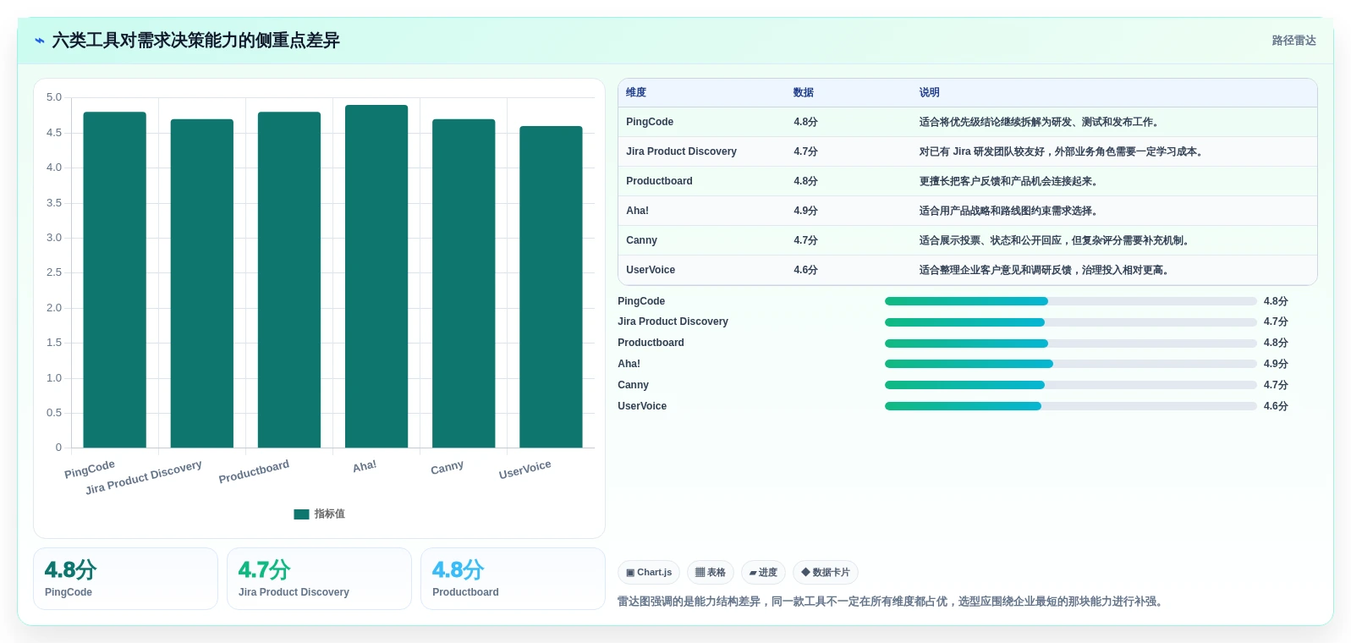Viewport: 1351px width, 643px height.
Task: Select the 进度 tag pill
Action: pyautogui.click(x=763, y=573)
